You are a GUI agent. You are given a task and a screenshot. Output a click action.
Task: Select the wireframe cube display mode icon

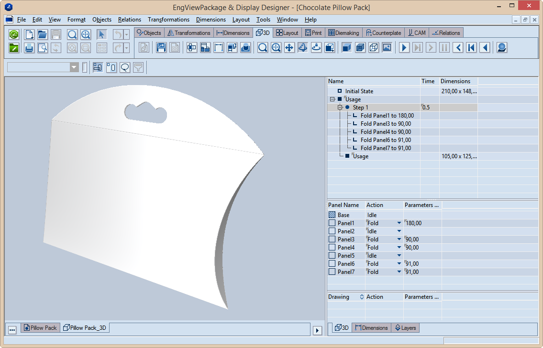373,47
